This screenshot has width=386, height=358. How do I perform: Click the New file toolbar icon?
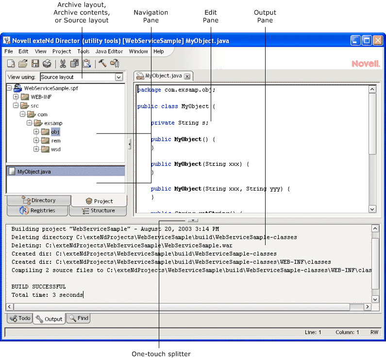click(x=11, y=64)
